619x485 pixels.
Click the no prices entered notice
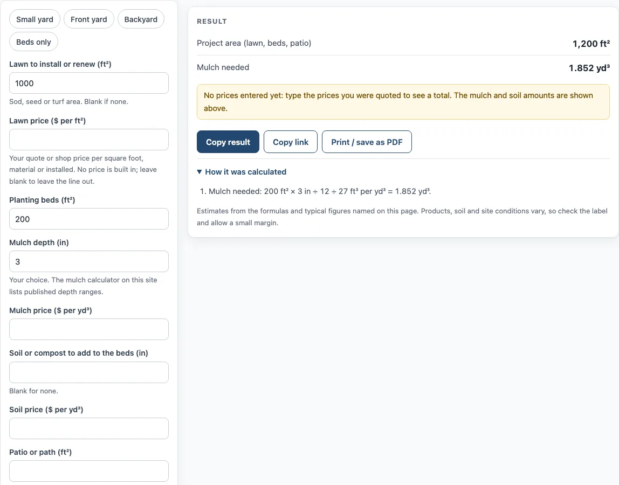click(x=403, y=102)
